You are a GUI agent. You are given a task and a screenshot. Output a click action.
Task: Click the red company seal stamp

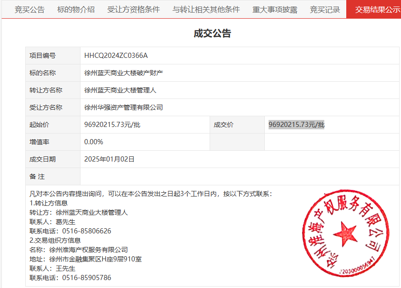[x=345, y=233]
